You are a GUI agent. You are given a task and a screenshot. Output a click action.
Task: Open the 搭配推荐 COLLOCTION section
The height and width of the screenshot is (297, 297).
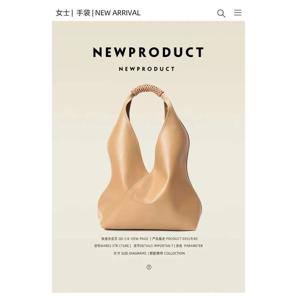pos(167,253)
